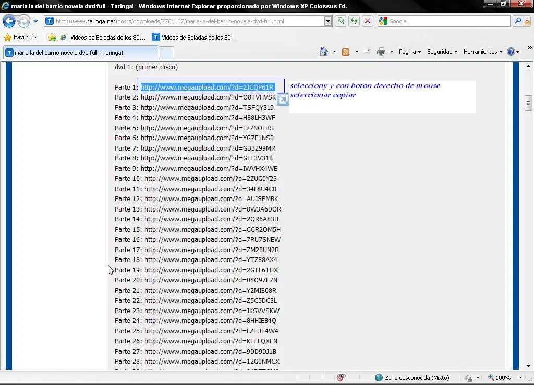This screenshot has width=534, height=385.
Task: Click Parte 18 link ending YTZ88AX4
Action: (211, 260)
